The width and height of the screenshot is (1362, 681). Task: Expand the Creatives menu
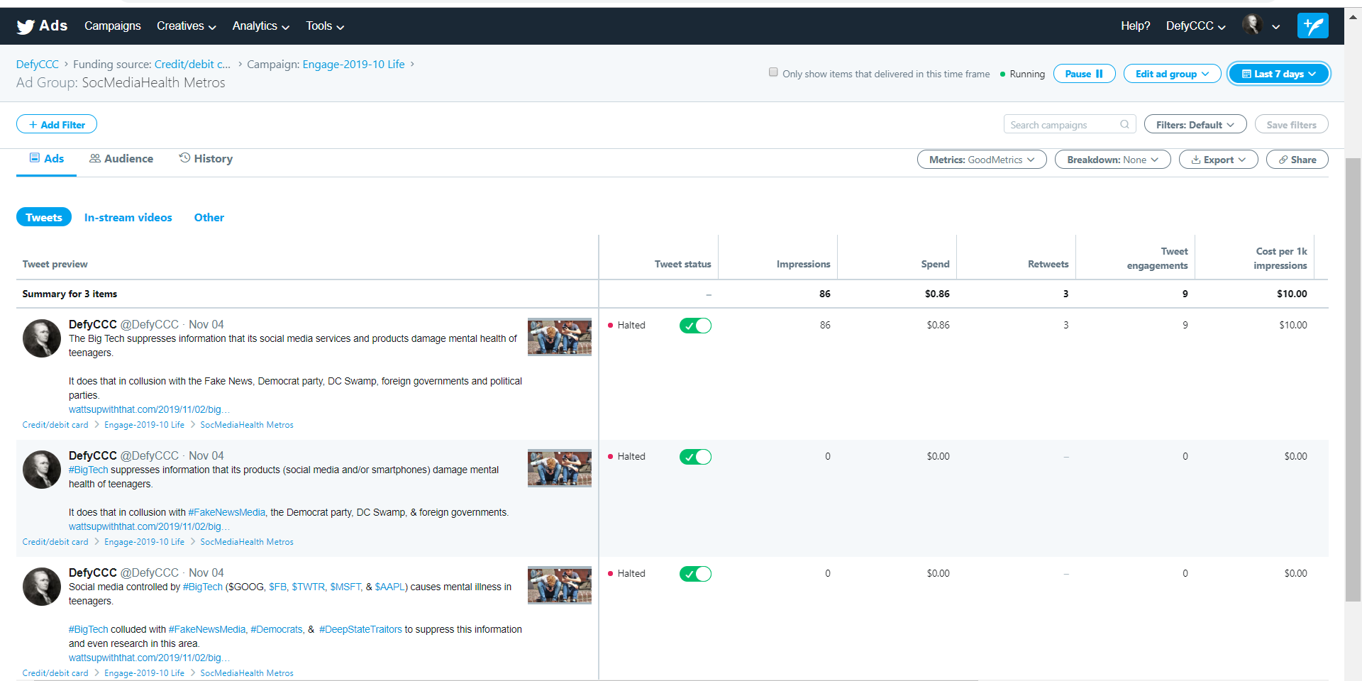[186, 26]
